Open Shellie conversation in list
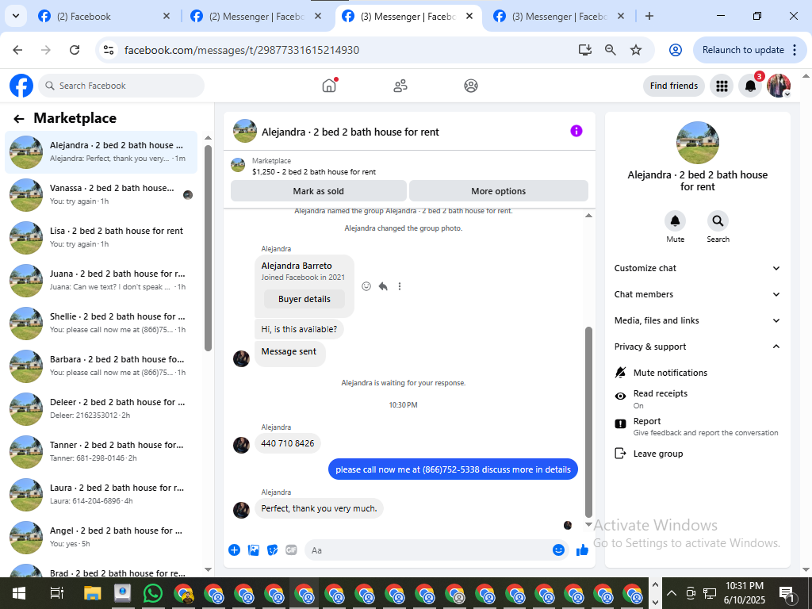Viewport: 812px width, 609px height. pyautogui.click(x=101, y=324)
